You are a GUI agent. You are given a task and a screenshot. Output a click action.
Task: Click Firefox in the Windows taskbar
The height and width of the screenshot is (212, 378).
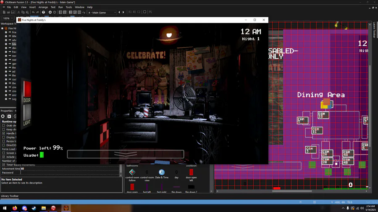click(x=15, y=208)
